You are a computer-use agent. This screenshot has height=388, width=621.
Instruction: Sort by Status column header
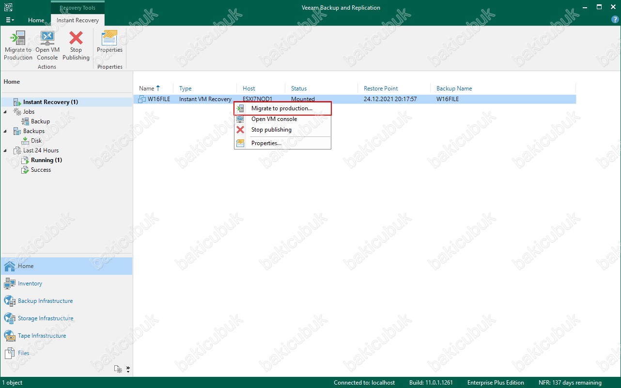pos(299,89)
